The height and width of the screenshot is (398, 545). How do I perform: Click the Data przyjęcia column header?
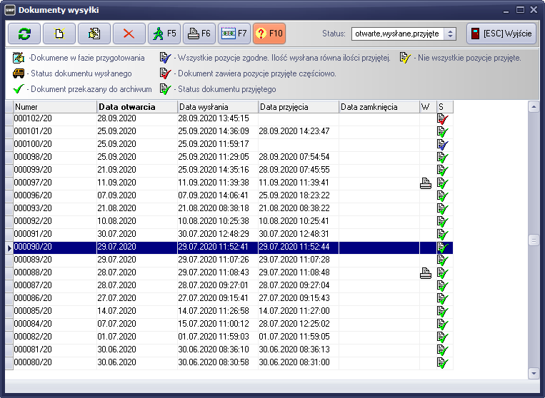coord(298,106)
